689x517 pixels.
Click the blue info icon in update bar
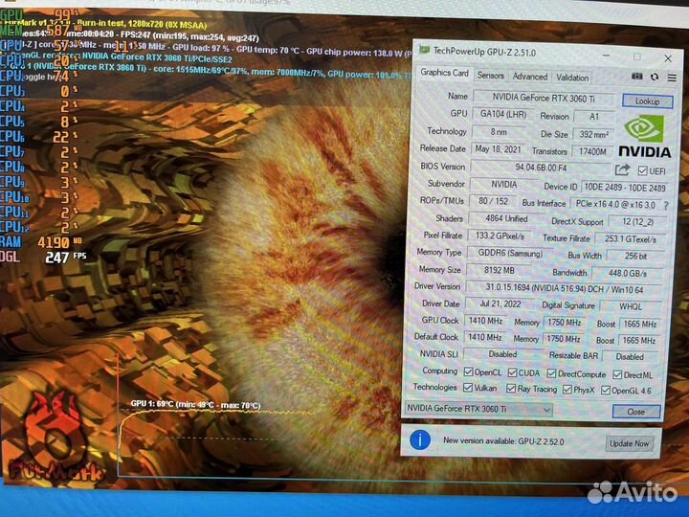pyautogui.click(x=419, y=440)
